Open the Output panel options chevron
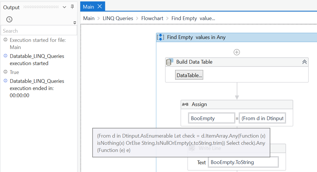The width and height of the screenshot is (317, 172). pos(64,7)
